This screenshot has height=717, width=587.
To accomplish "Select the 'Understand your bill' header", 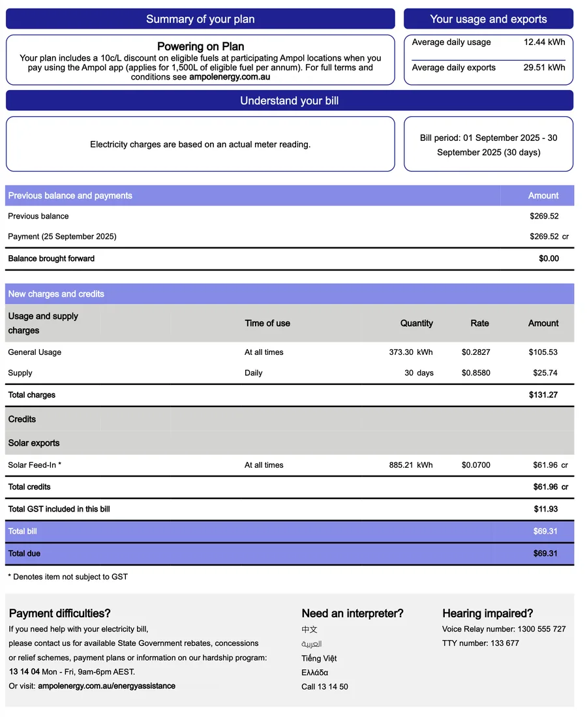I will 290,100.
